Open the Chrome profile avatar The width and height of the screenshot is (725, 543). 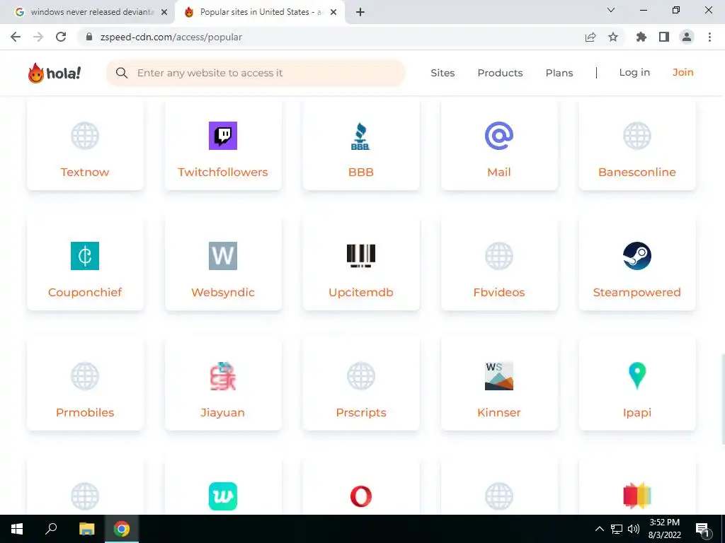coord(687,37)
